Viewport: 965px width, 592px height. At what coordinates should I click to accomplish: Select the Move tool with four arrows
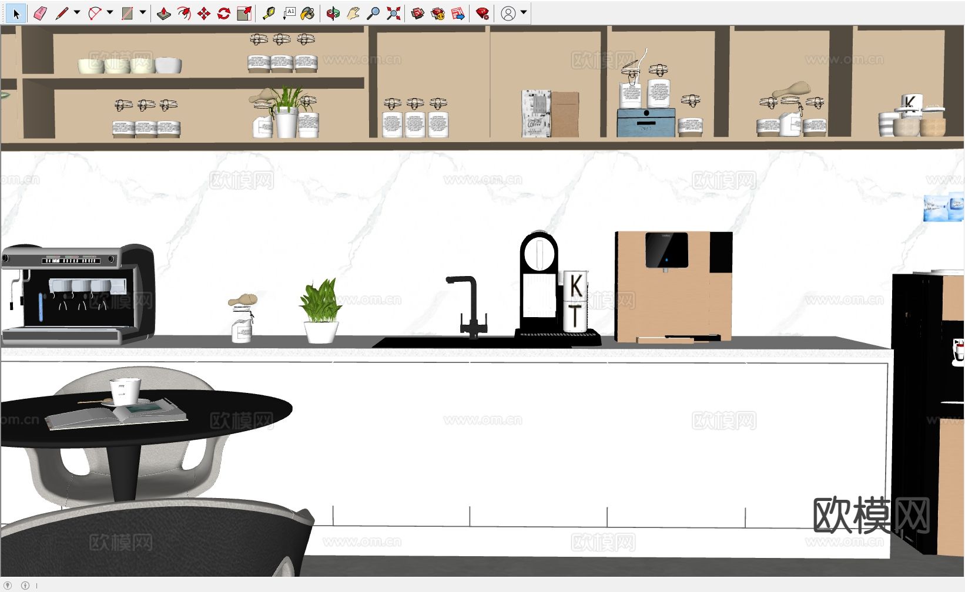pyautogui.click(x=204, y=13)
